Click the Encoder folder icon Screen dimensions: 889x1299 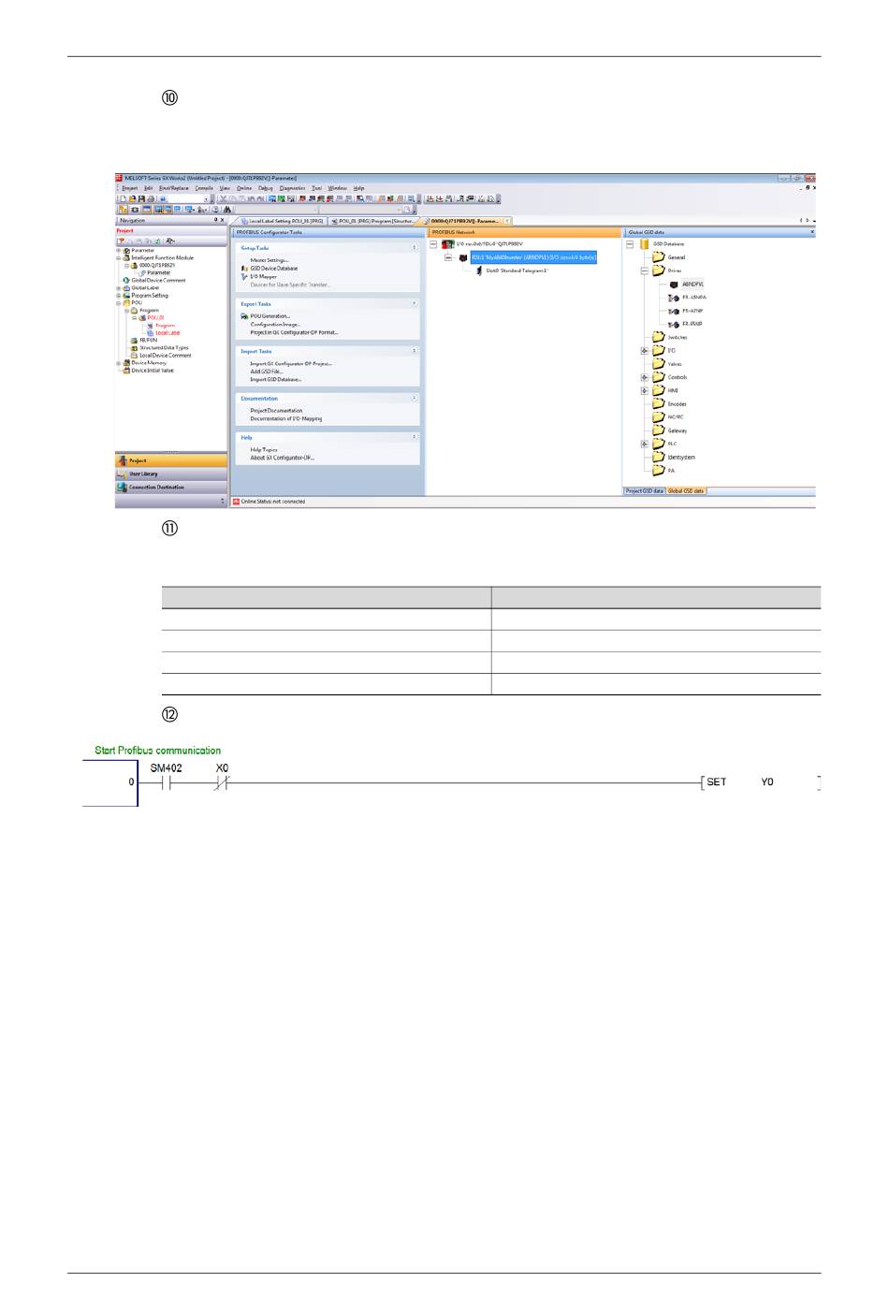point(658,403)
